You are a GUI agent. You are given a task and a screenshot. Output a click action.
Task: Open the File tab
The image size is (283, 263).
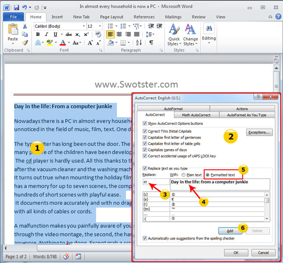(13, 17)
